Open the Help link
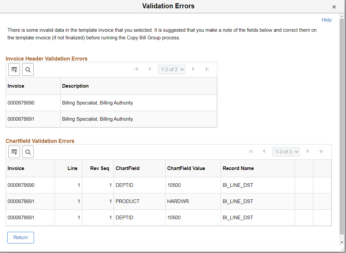Viewport: 346px width, 253px height. (x=327, y=20)
